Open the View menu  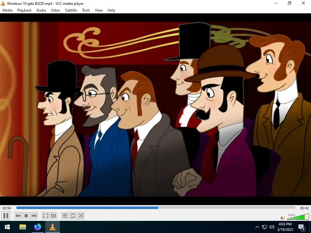pos(99,10)
